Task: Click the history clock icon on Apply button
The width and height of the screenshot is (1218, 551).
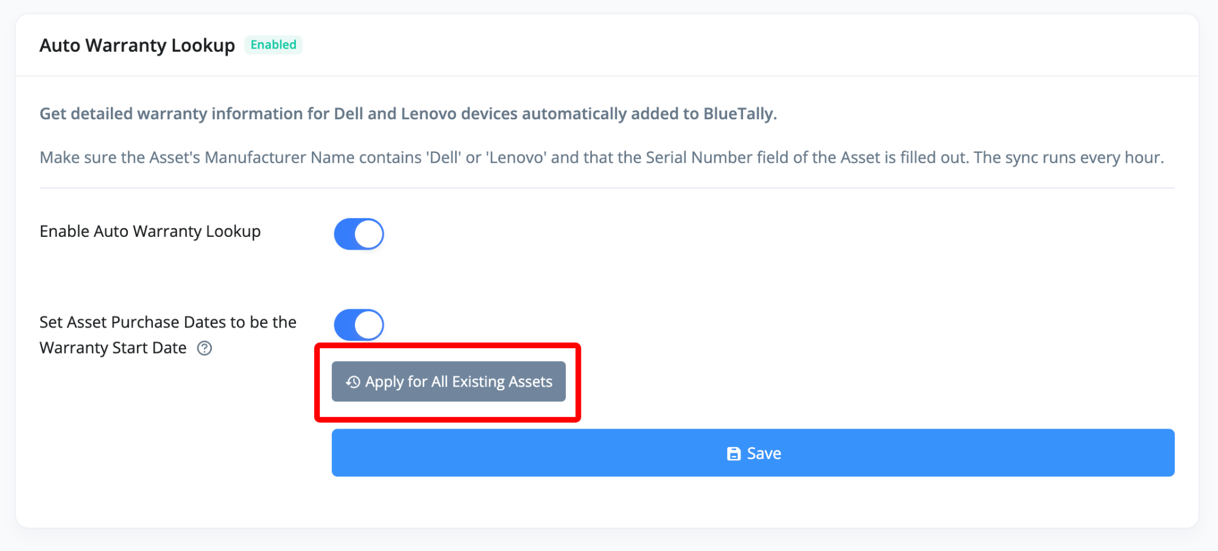Action: [353, 382]
